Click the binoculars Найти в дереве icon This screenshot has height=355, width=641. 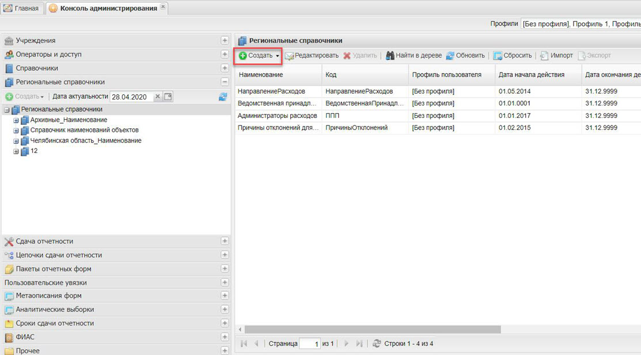point(390,56)
